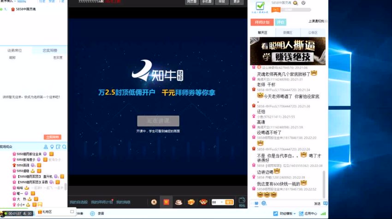Click chat message 我这里有600块钱一瓶的
Viewport: 392px width, 219px height.
278,184
